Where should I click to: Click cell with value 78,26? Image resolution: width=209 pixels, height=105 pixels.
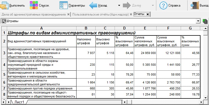[124, 74]
